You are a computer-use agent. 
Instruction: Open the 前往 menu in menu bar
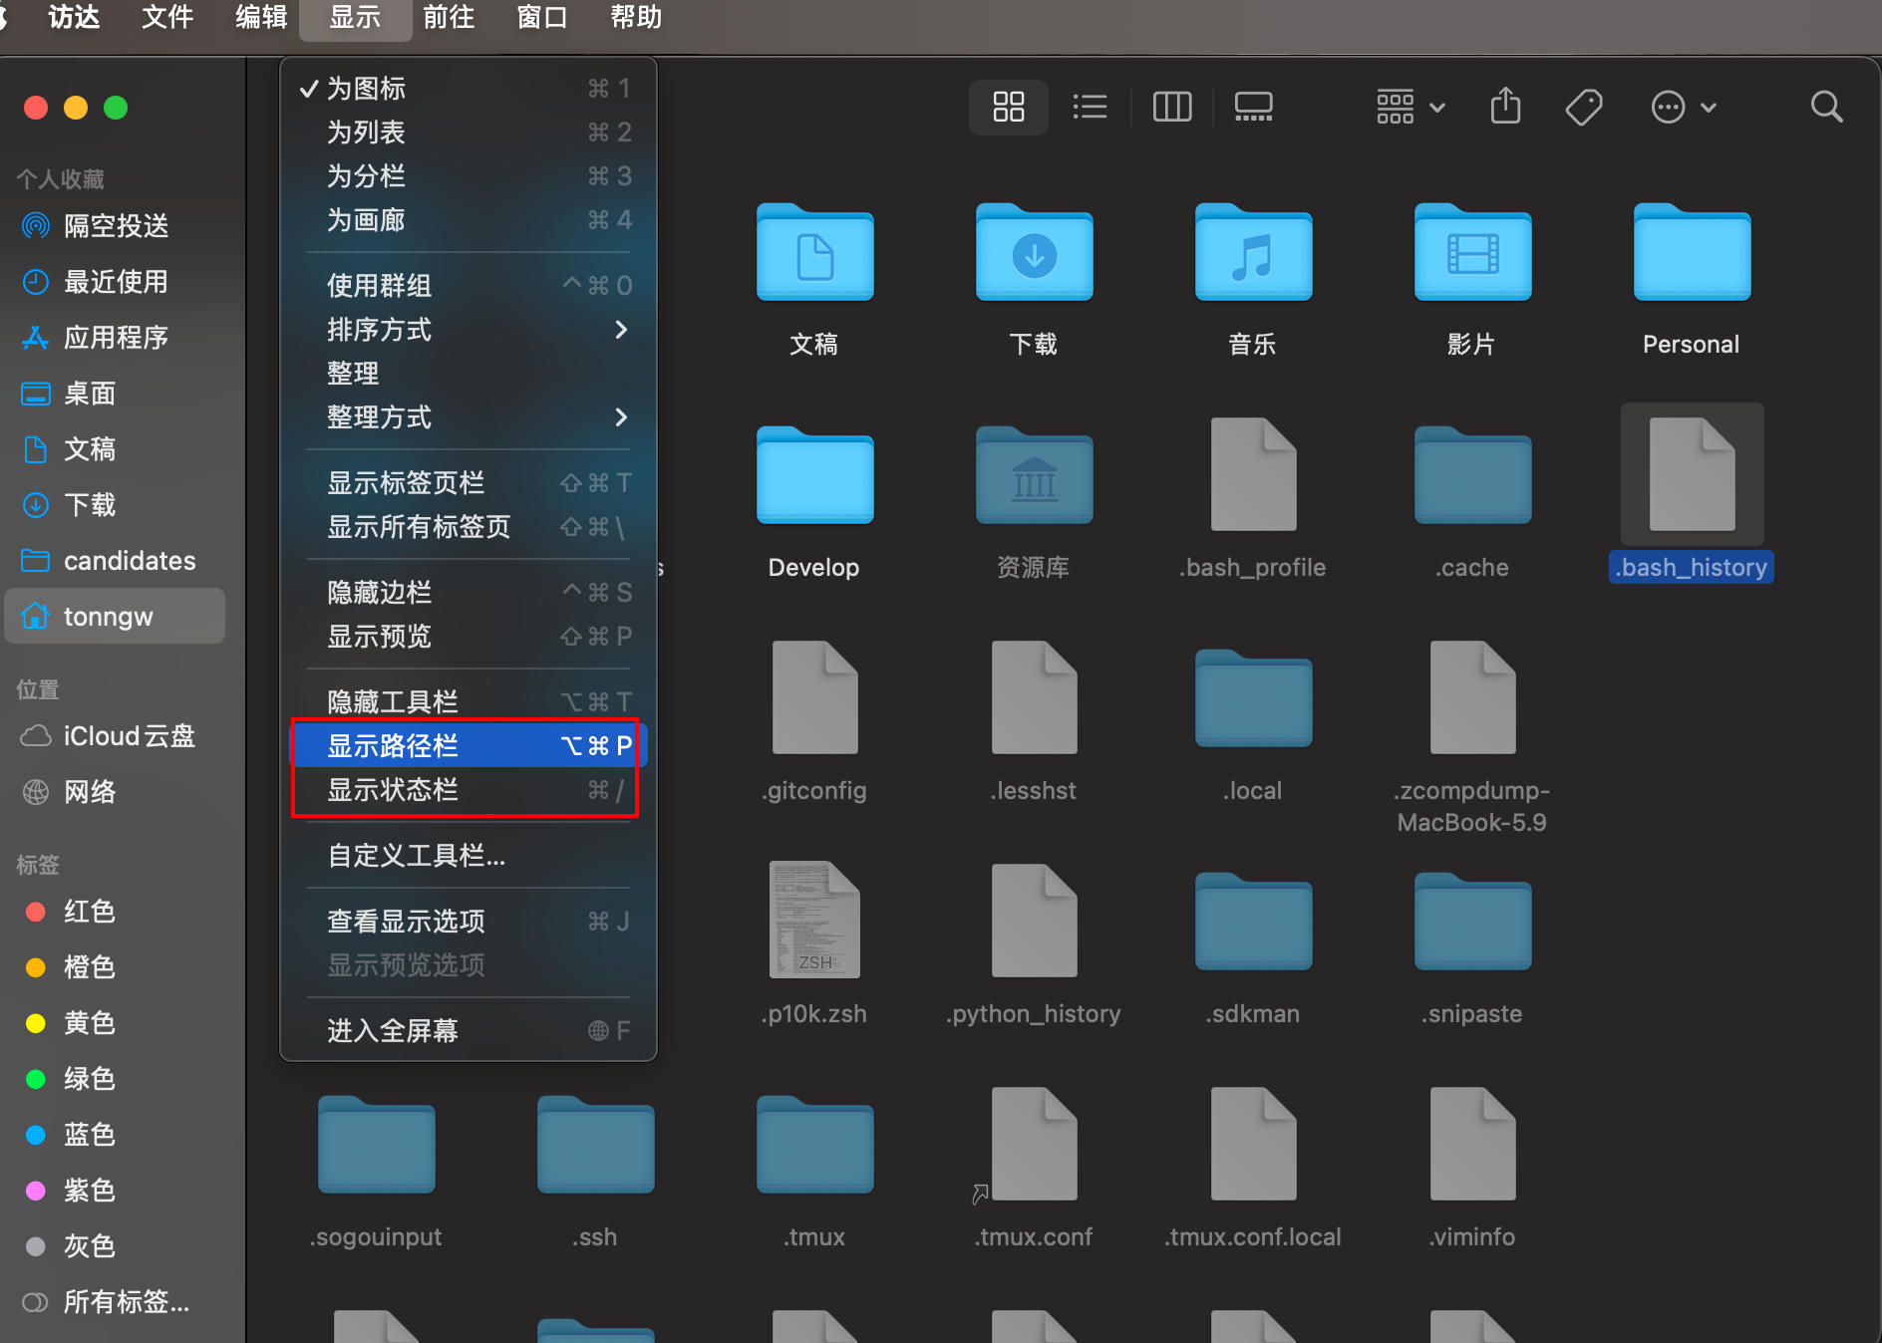tap(449, 18)
